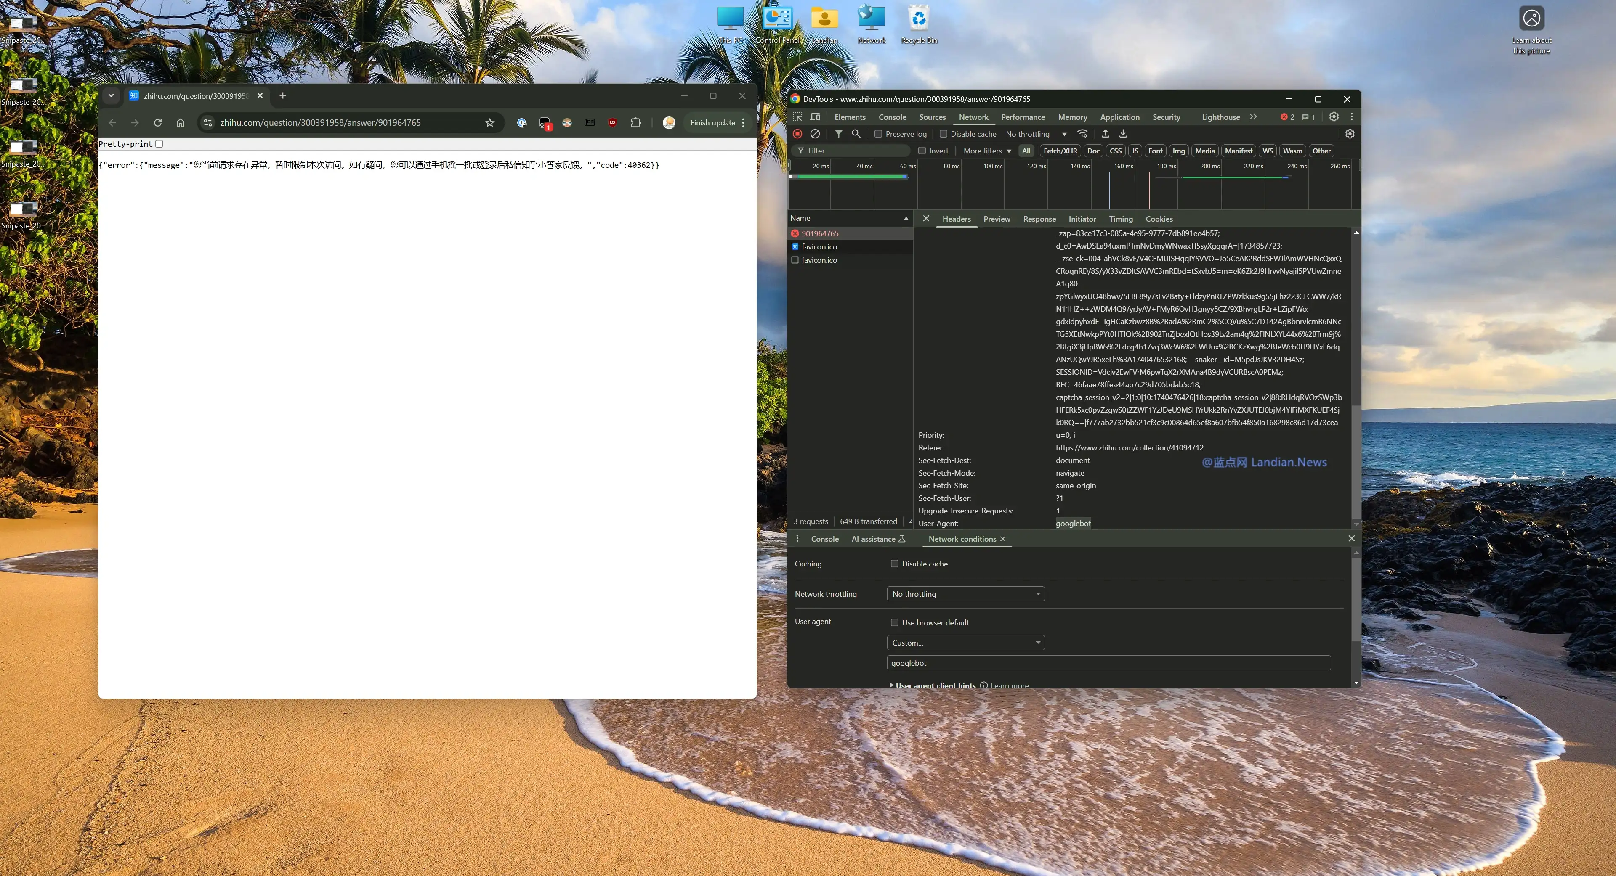Open DevTools settings gear icon

(1334, 116)
